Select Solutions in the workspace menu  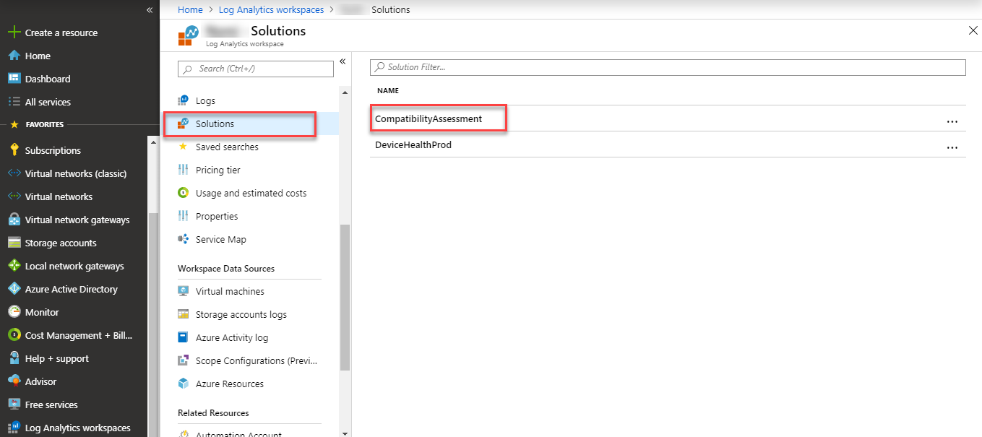point(215,124)
